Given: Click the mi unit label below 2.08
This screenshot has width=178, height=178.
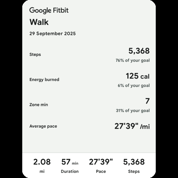Looking at the screenshot, I should click(x=42, y=171).
